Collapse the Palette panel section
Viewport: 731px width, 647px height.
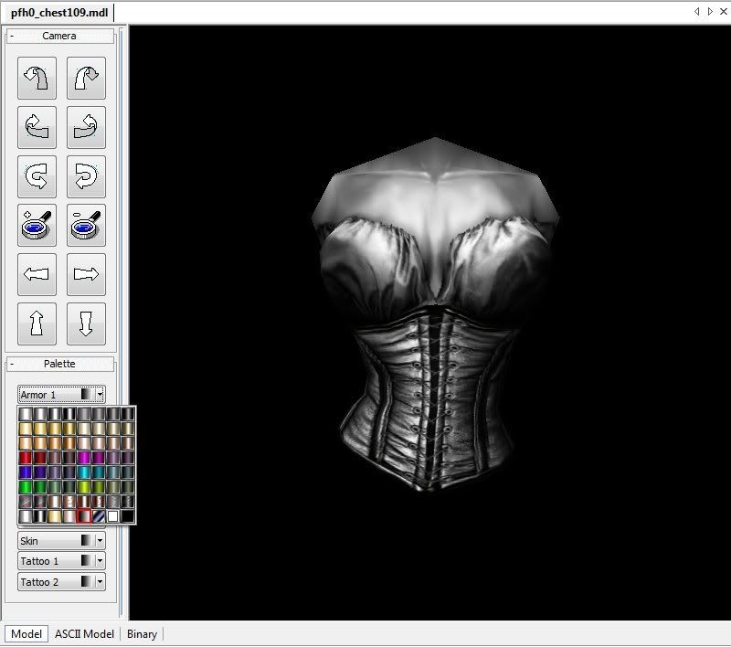tap(12, 365)
